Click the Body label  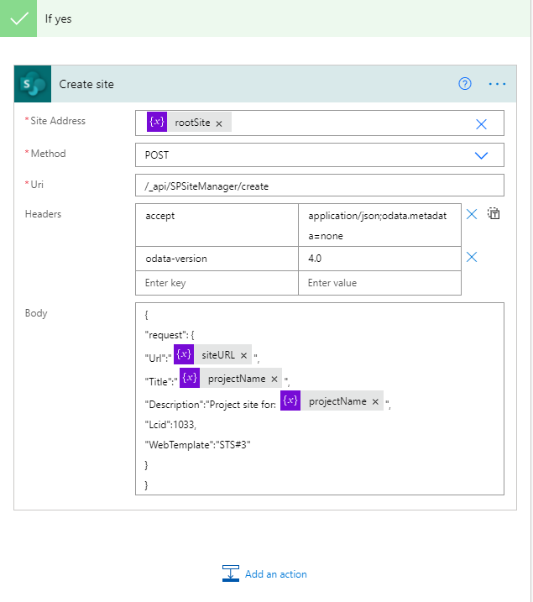pyautogui.click(x=36, y=313)
